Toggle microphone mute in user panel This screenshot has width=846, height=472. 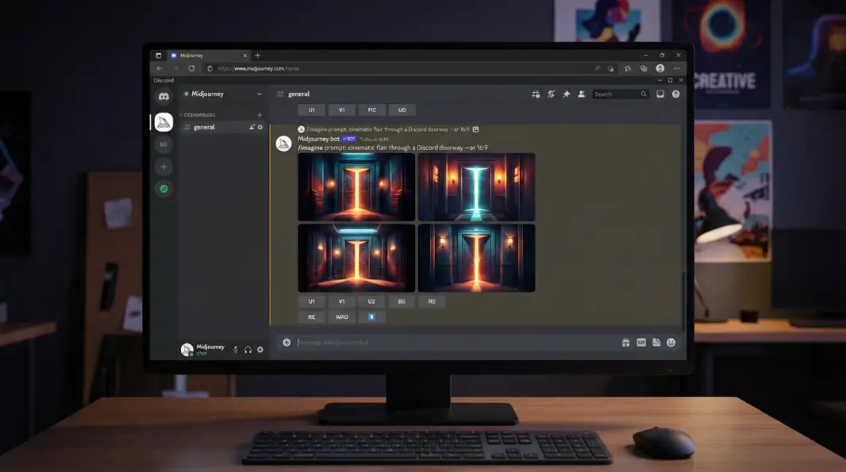pos(235,349)
